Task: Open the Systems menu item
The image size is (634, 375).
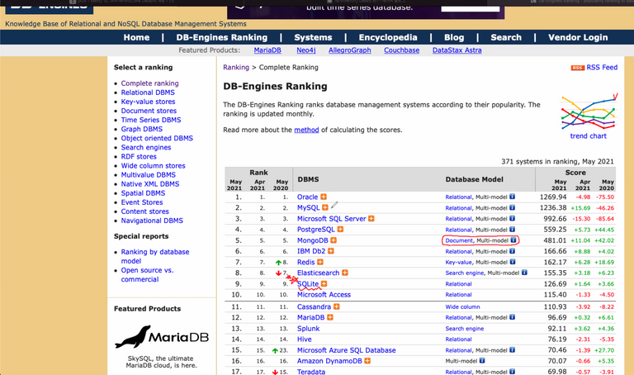Action: [x=313, y=38]
